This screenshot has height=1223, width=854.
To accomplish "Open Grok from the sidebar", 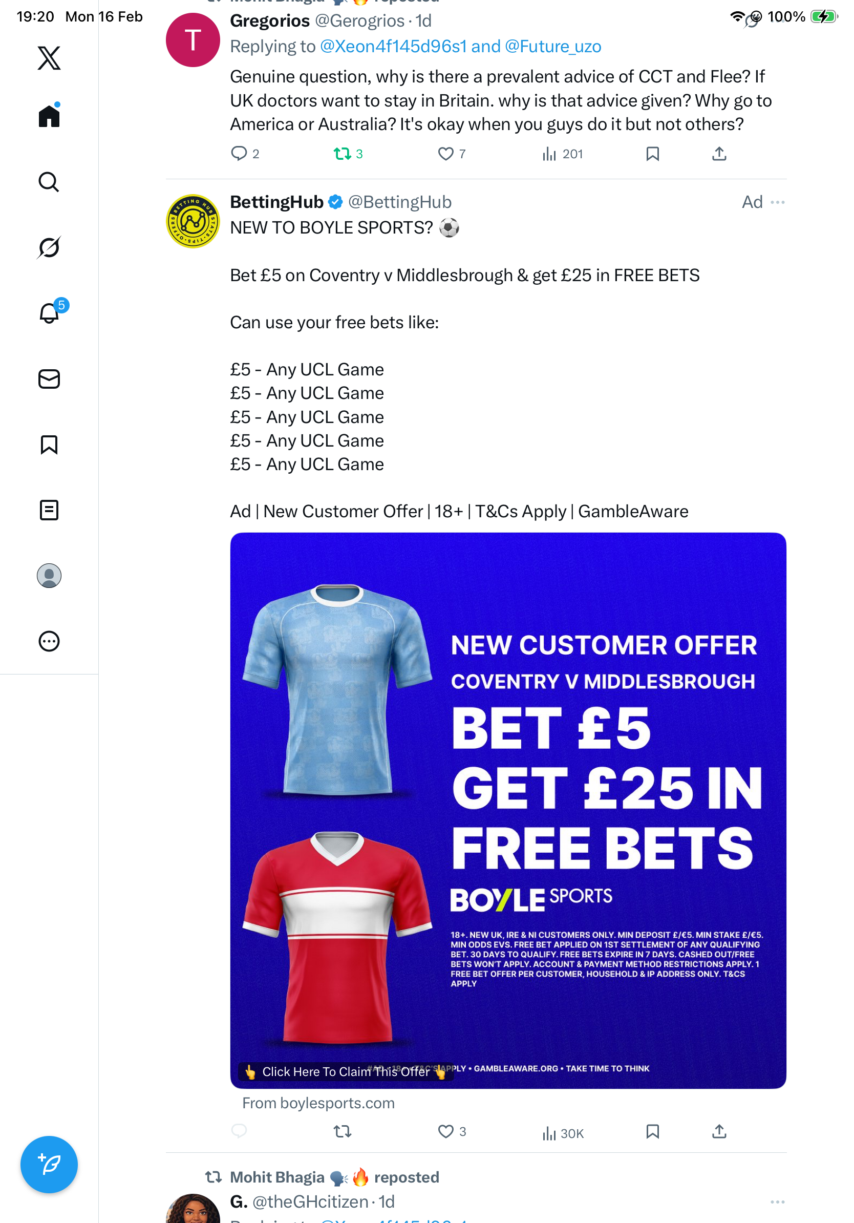I will tap(49, 248).
